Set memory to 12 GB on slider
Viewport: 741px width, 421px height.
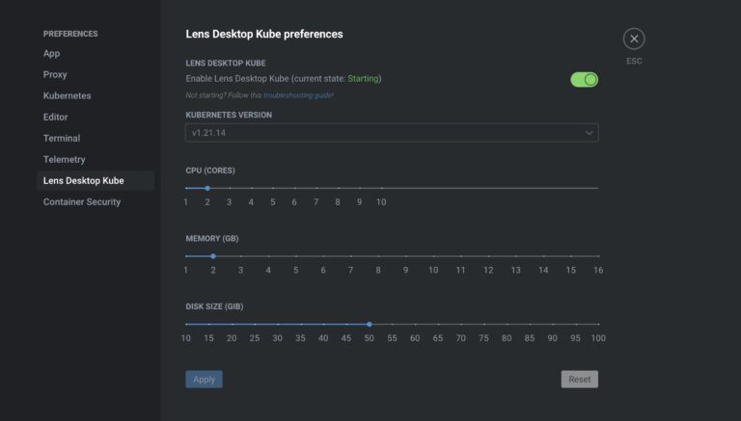click(x=488, y=256)
